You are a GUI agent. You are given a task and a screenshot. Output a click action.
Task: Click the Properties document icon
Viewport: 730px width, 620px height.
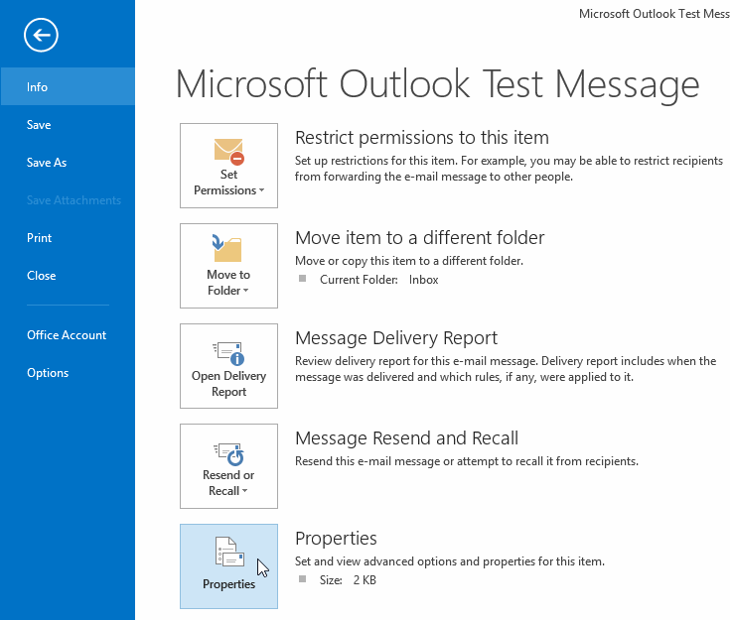(x=229, y=552)
